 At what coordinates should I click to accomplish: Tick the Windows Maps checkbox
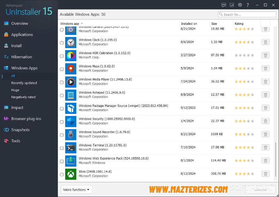(62, 69)
